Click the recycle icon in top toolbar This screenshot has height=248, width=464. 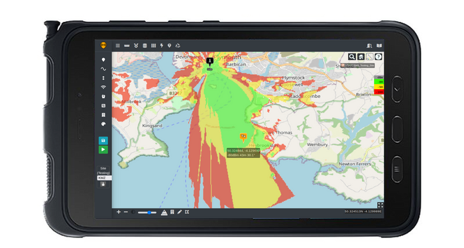click(178, 46)
